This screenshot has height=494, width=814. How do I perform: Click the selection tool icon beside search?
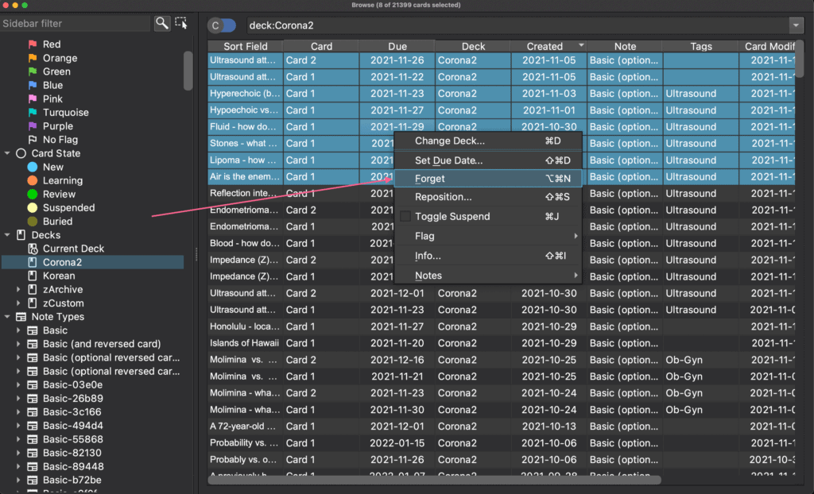click(182, 24)
